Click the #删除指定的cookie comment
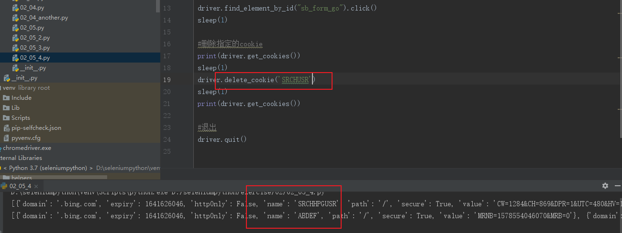The image size is (622, 233). coord(230,44)
